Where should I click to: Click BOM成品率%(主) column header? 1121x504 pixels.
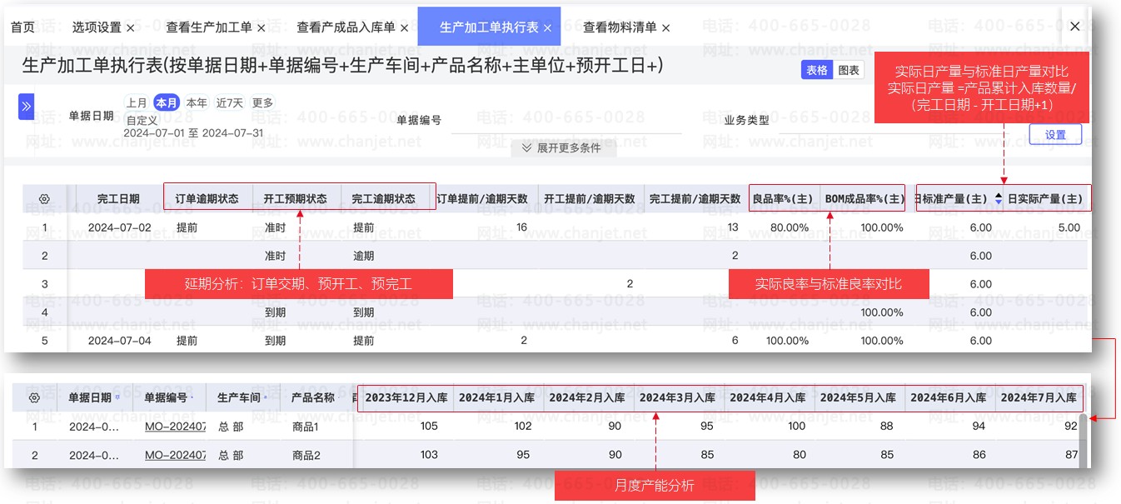(x=864, y=199)
